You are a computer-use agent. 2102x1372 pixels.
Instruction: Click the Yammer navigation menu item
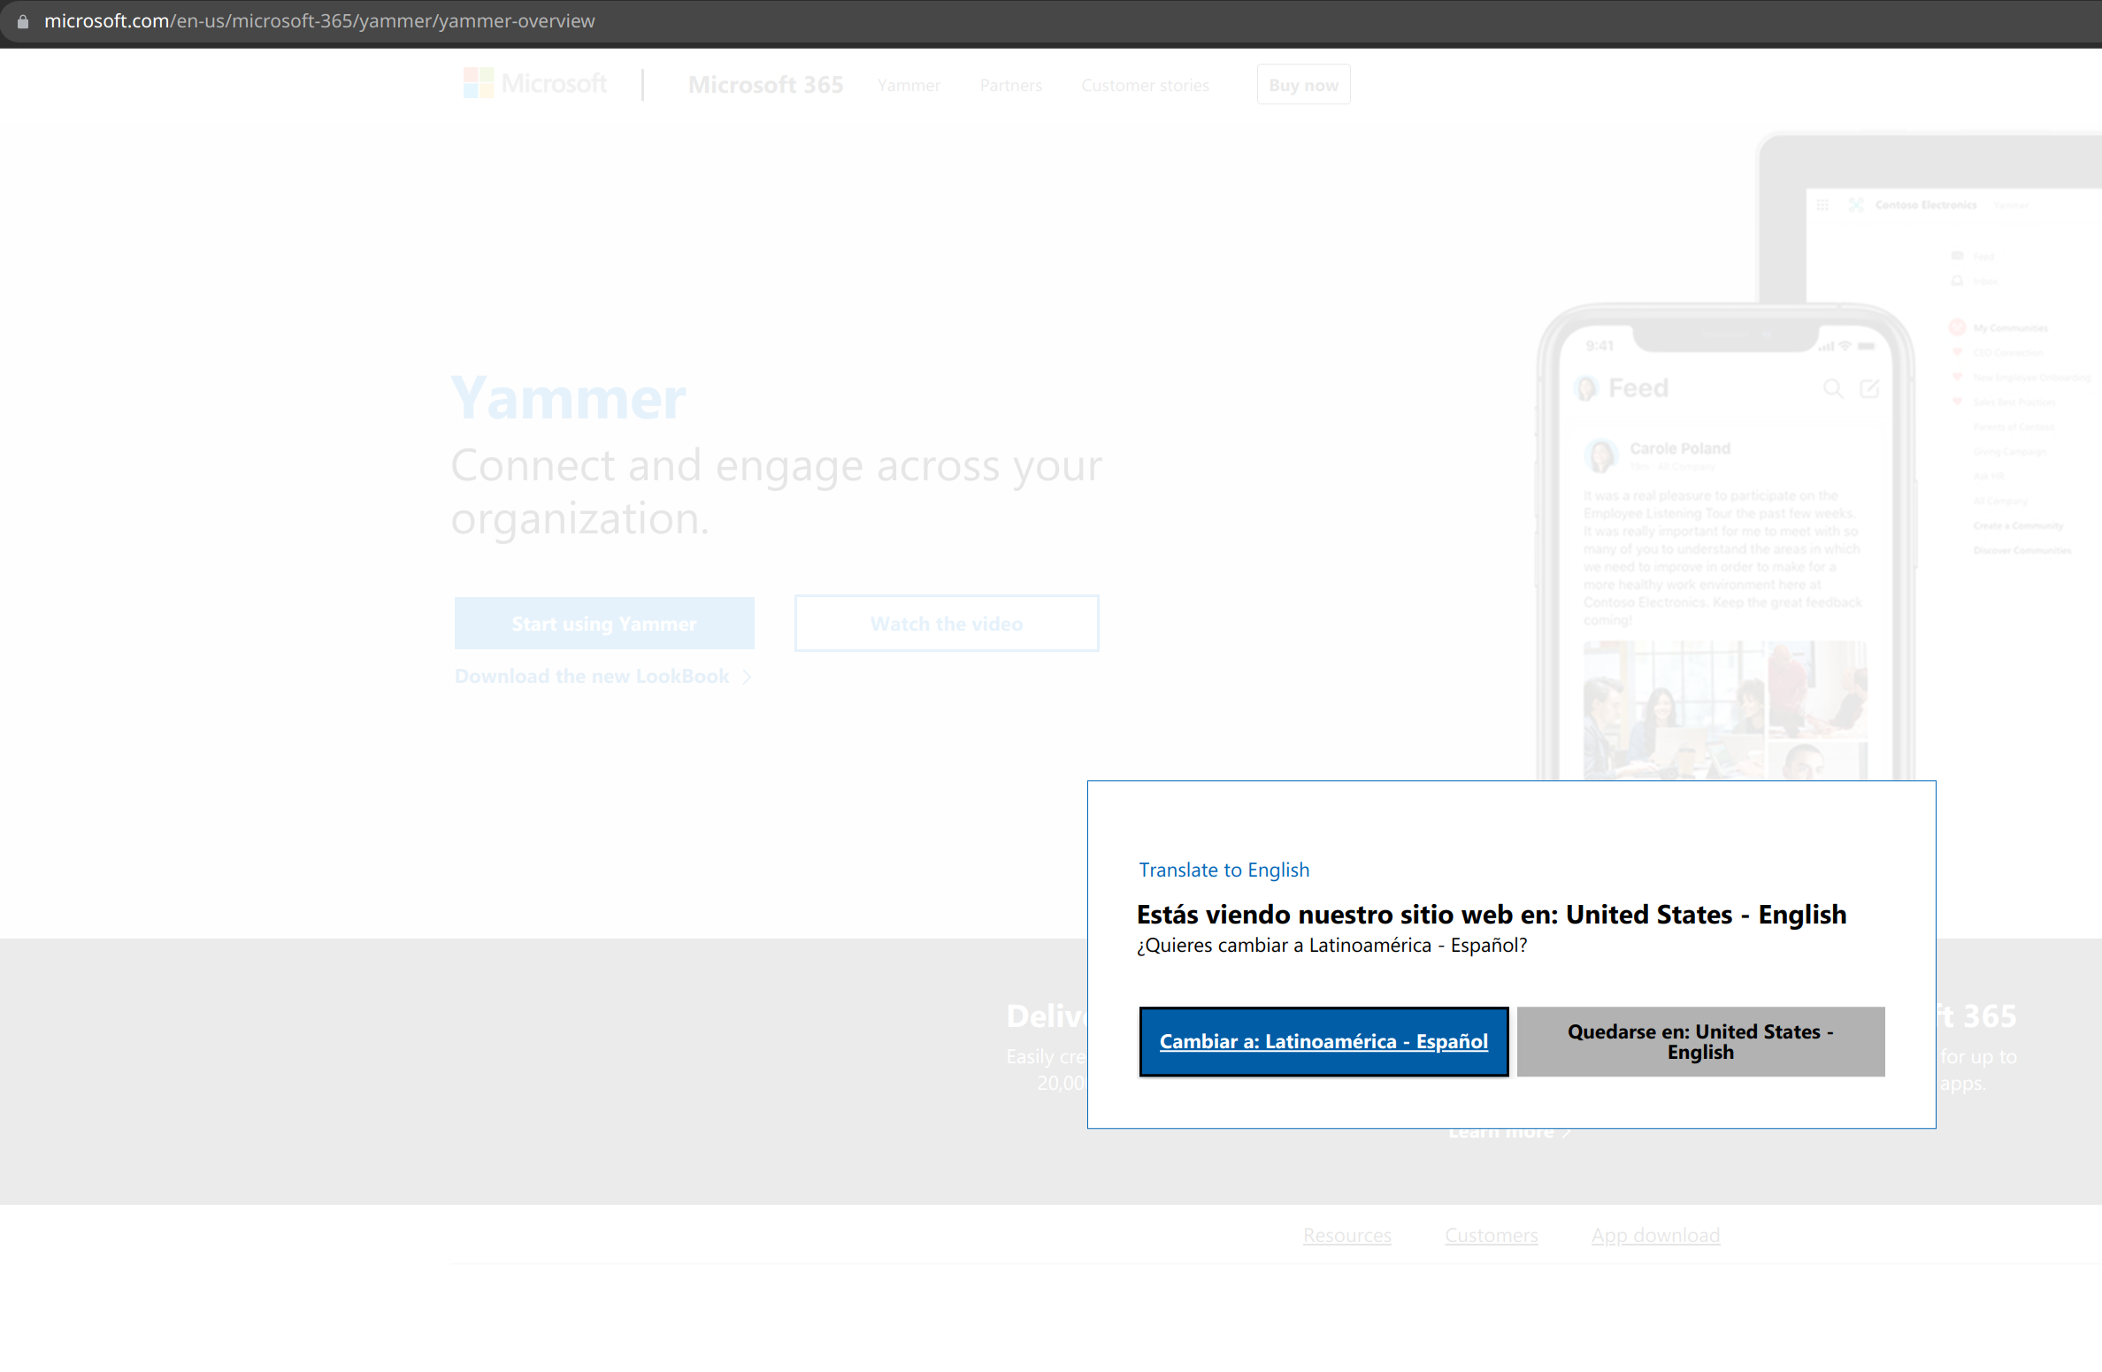click(907, 84)
